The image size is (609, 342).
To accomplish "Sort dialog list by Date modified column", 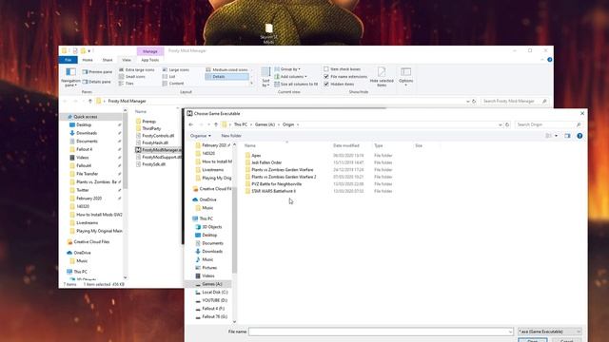I will [x=346, y=145].
